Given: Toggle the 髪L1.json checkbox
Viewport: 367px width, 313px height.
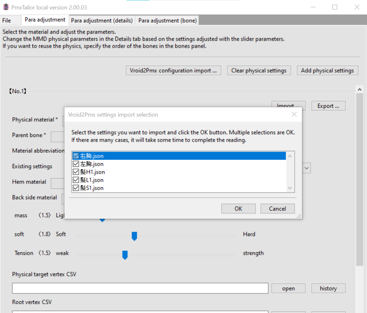Looking at the screenshot, I should pyautogui.click(x=76, y=180).
